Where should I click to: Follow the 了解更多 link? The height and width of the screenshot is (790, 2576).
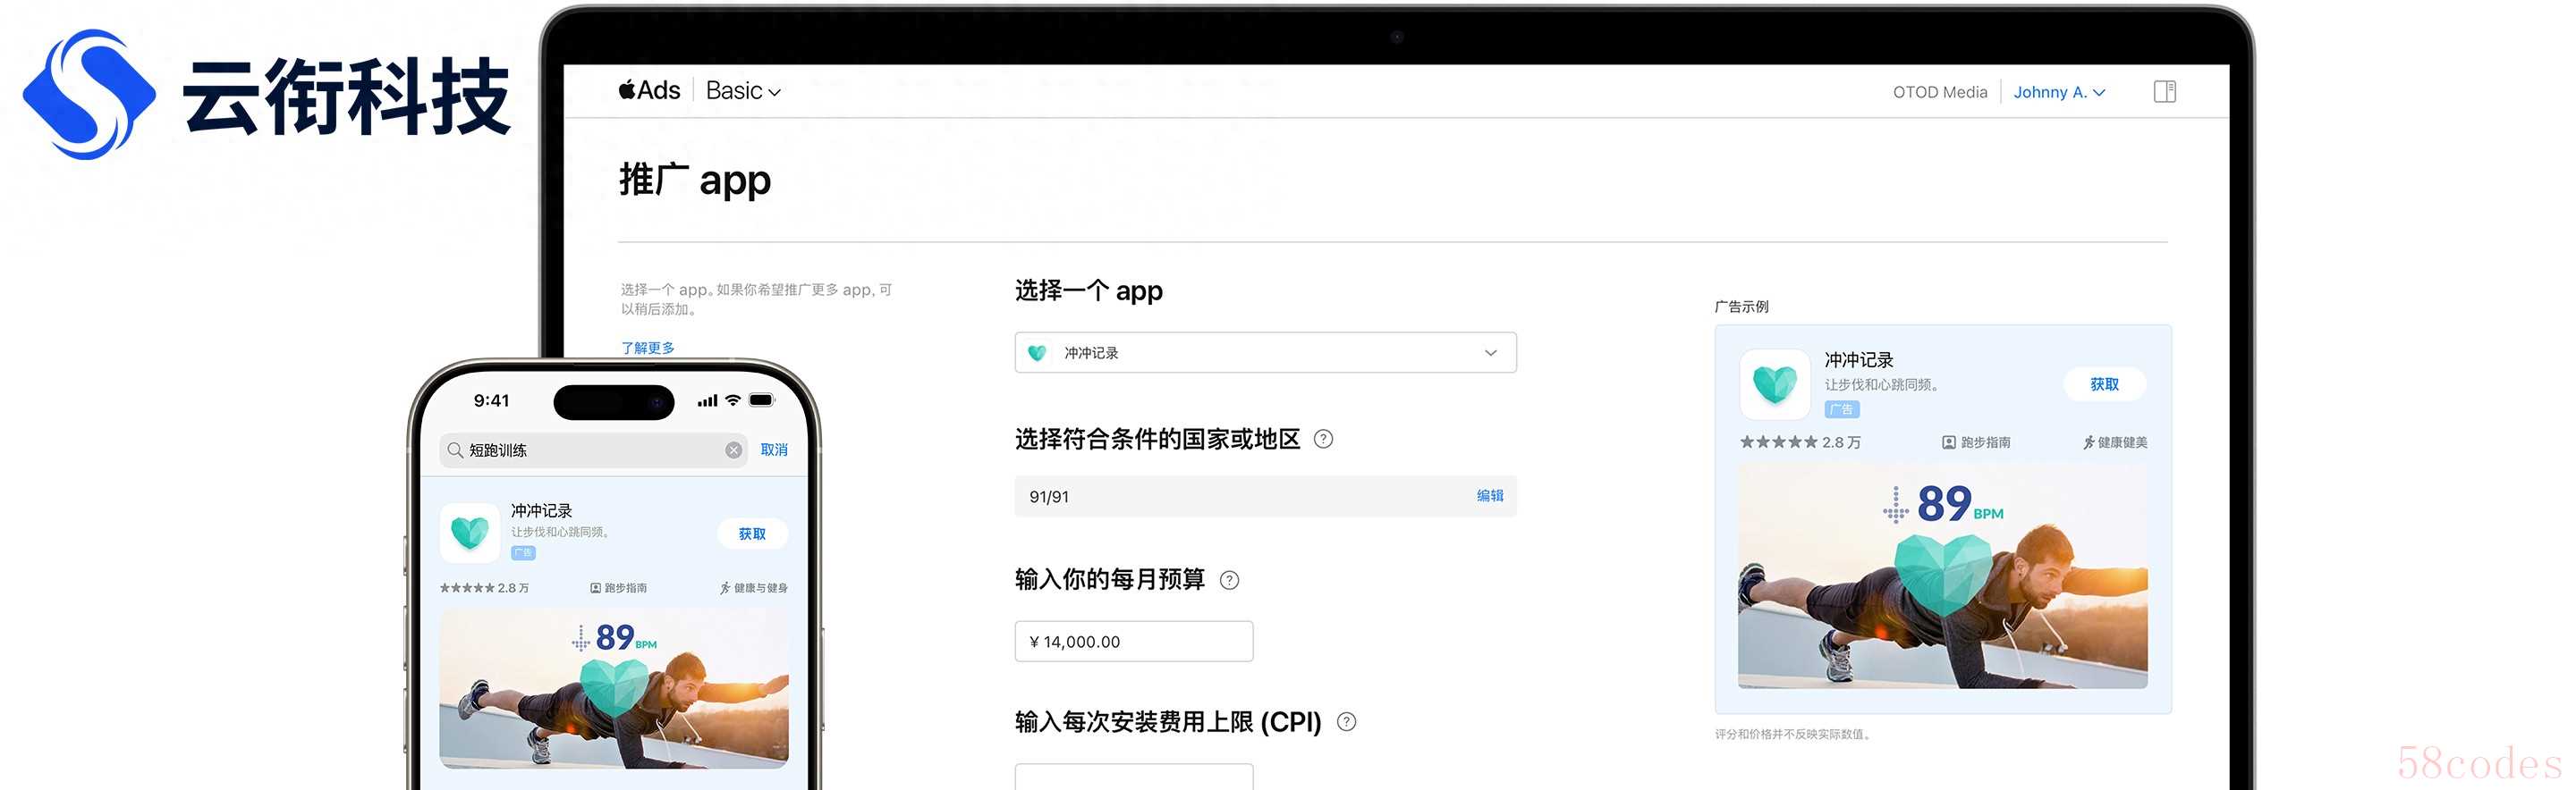click(x=647, y=348)
